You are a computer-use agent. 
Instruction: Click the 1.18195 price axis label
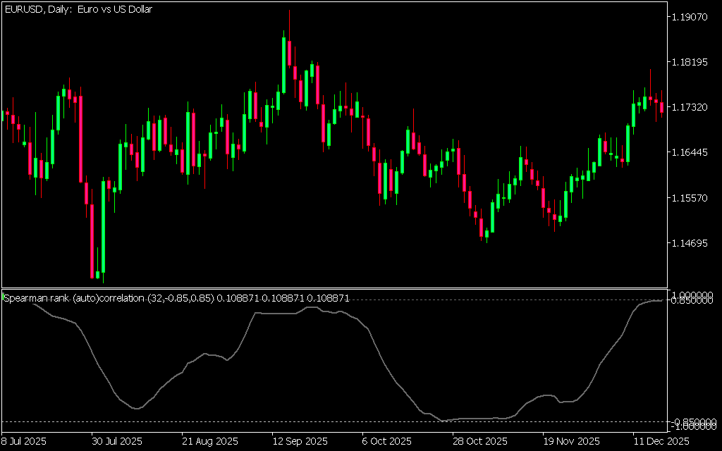pyautogui.click(x=690, y=62)
